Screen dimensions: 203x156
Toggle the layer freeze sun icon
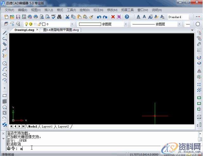(x=31, y=24)
